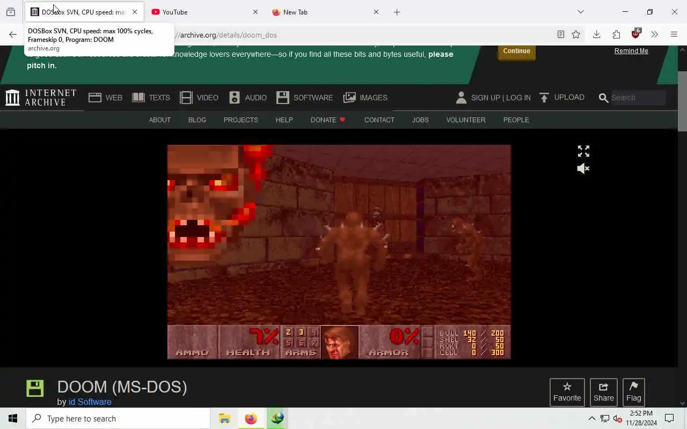Flag the DOOM item

tap(634, 393)
